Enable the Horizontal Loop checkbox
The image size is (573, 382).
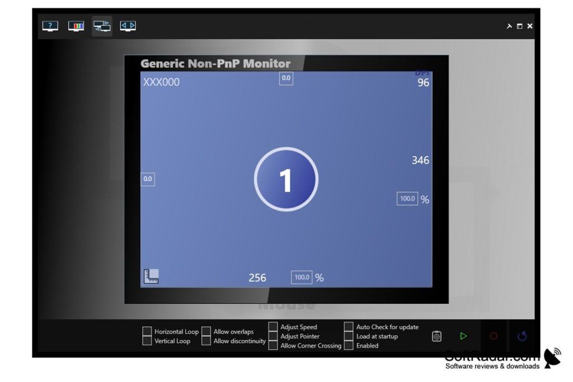tap(147, 332)
